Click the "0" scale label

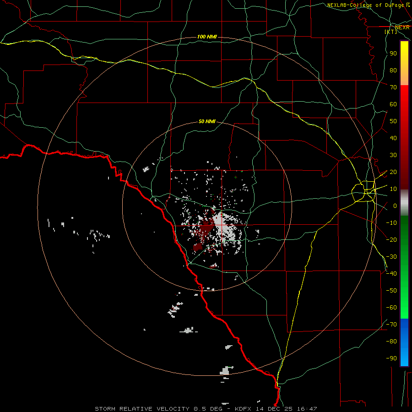click(x=395, y=206)
